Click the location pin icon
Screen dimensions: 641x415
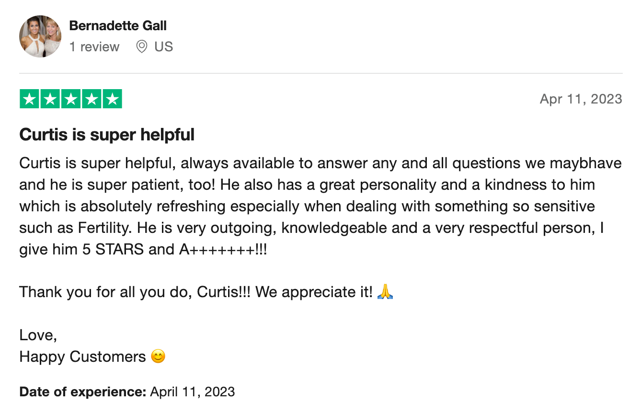[141, 46]
